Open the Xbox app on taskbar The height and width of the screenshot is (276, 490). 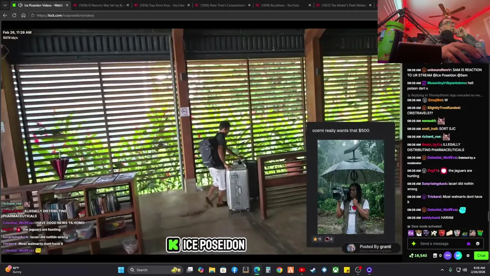pos(335,270)
